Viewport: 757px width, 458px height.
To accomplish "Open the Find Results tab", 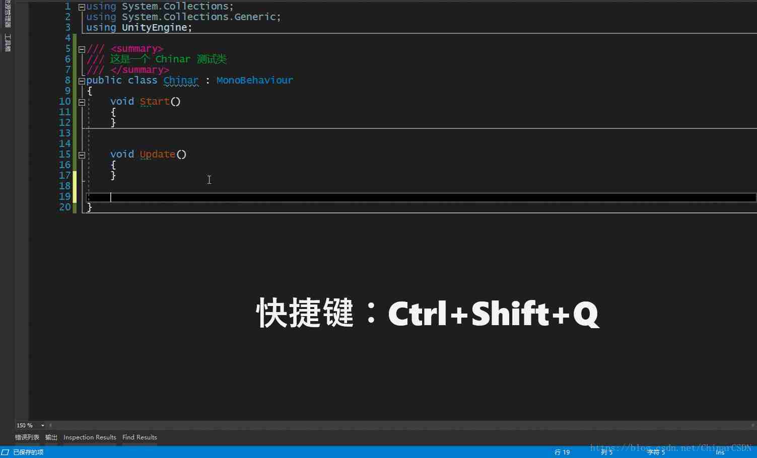I will [140, 437].
